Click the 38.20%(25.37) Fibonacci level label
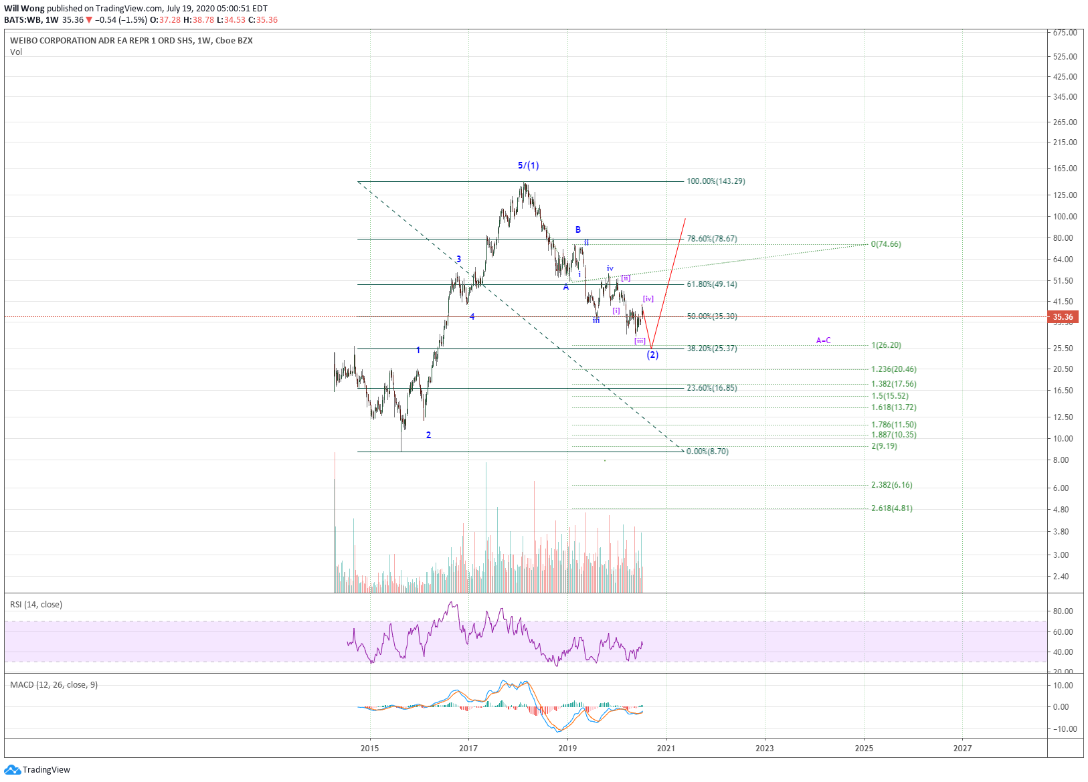The height and width of the screenshot is (782, 1088). (712, 349)
